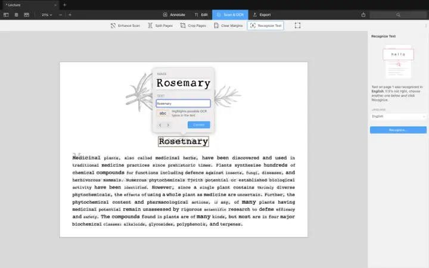
Task: Select the Rosetnary recognized heading
Action: tap(184, 141)
